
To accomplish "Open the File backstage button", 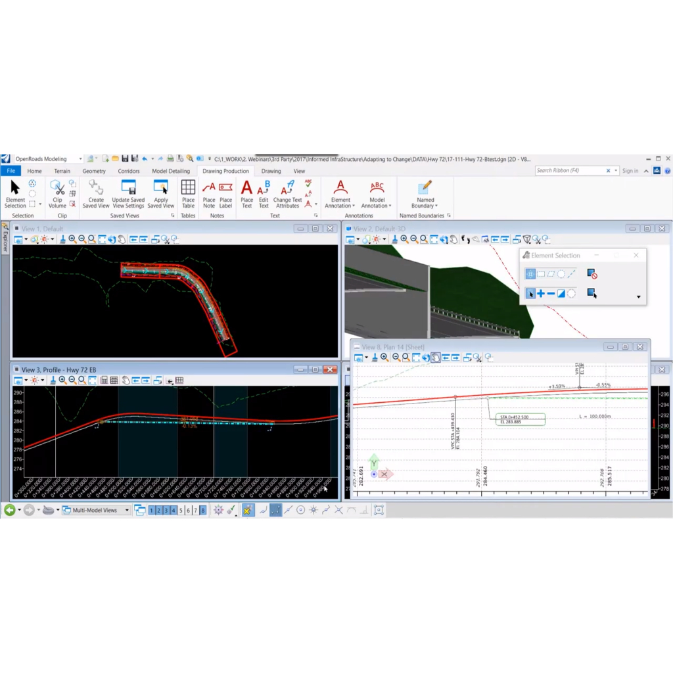I will point(11,171).
